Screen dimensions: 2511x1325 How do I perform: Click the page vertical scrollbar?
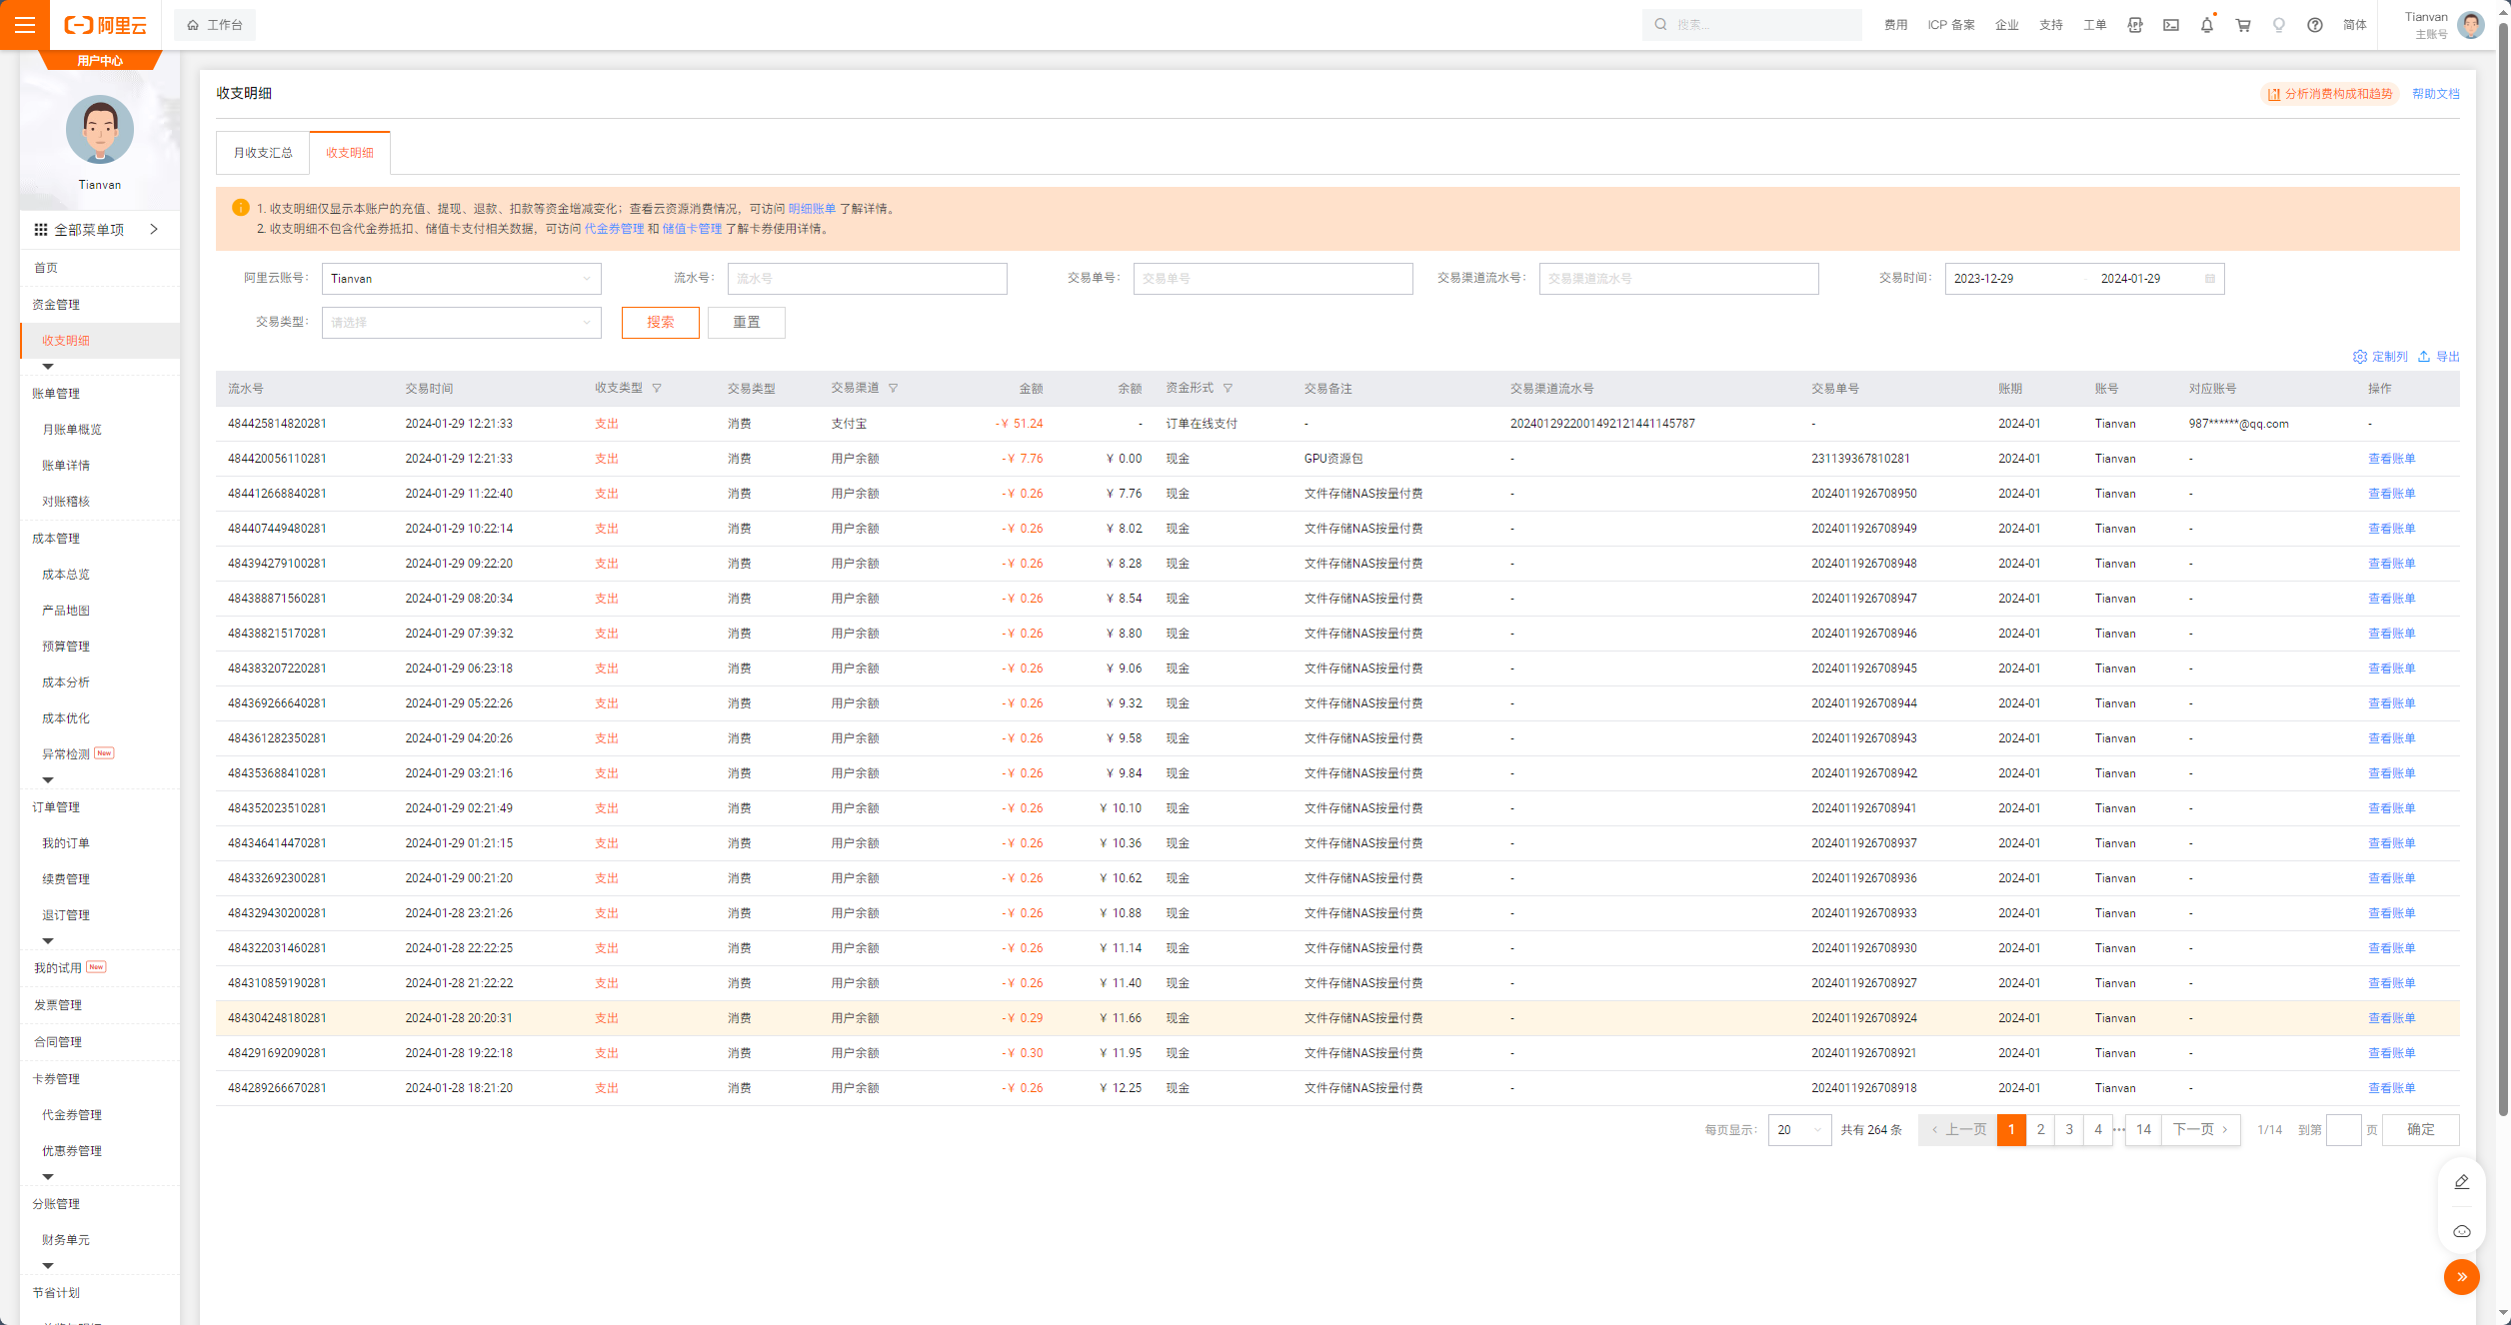2503,568
